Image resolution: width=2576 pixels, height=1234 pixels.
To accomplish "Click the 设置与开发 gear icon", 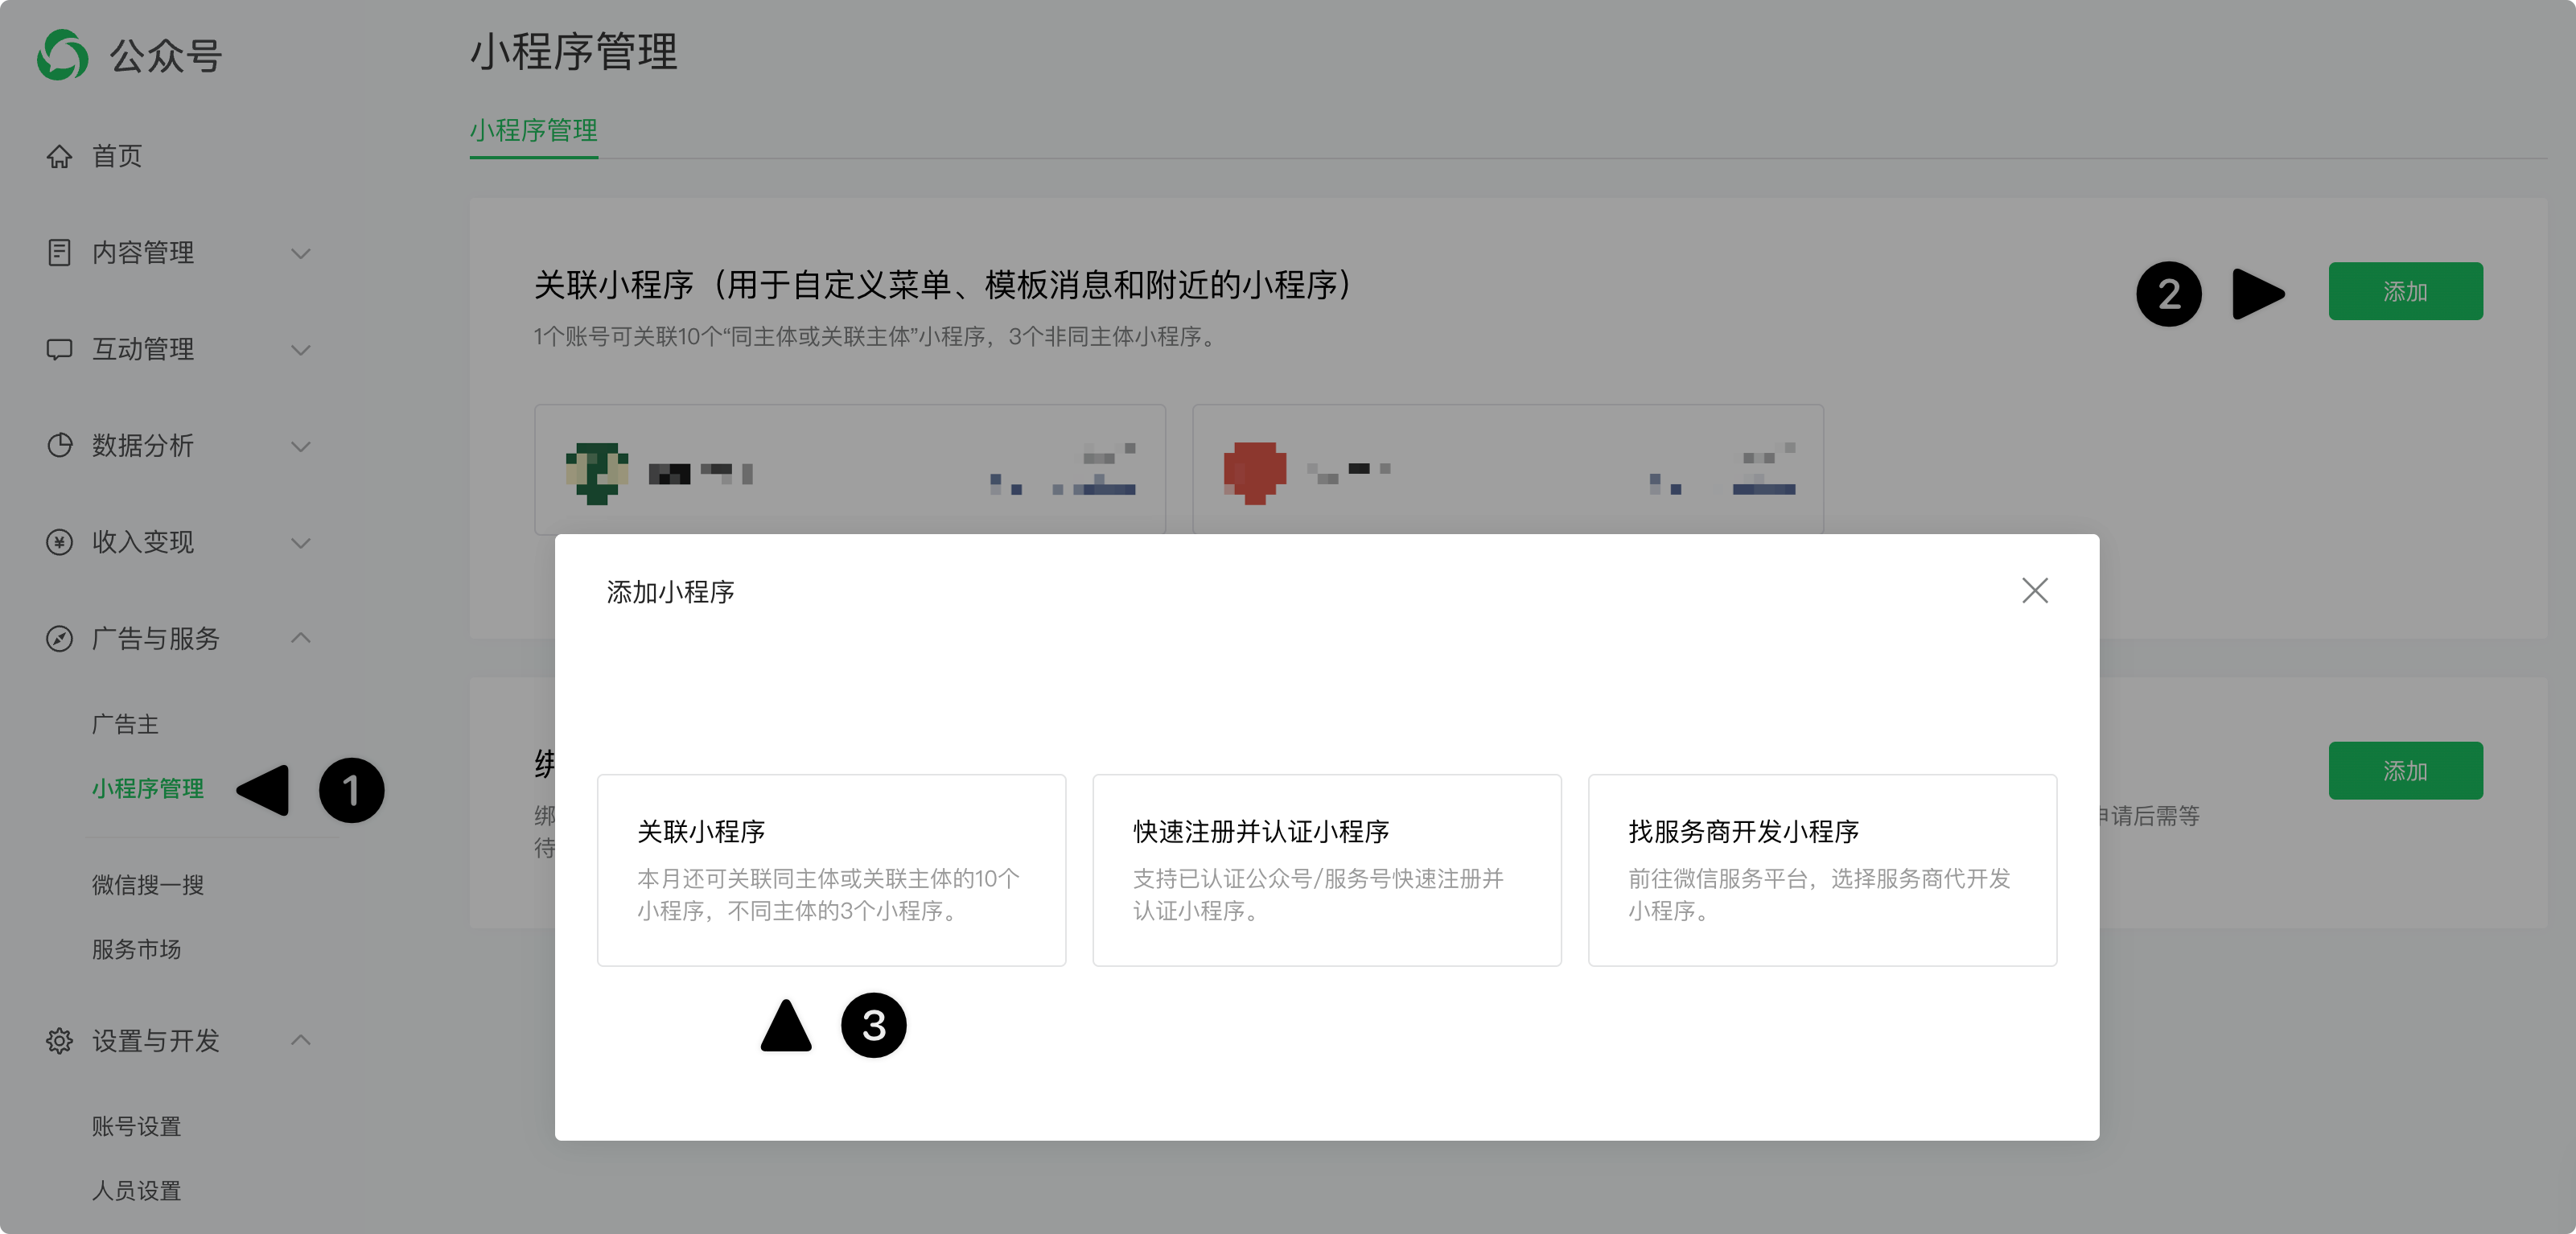I will (59, 1041).
